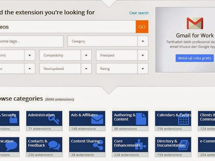Screen dimensions: 215x161
Task: Click the Contacts & Feedback speech bubbles icon
Action: tap(54, 145)
